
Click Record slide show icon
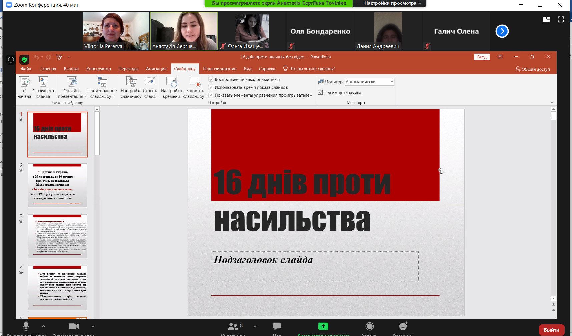tap(195, 82)
